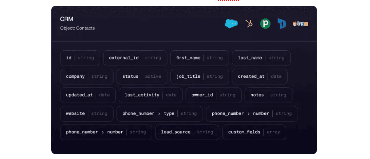The width and height of the screenshot is (370, 159).
Task: Click the created_at date chip
Action: [x=260, y=76]
